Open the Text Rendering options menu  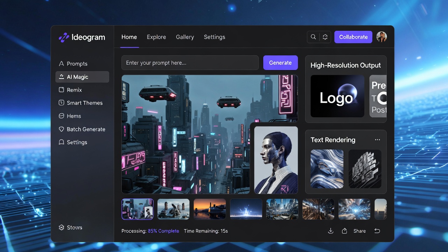(377, 140)
